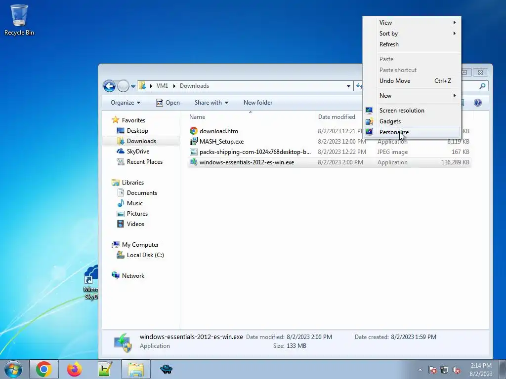This screenshot has width=506, height=379.
Task: Close the Explorer window
Action: pos(480,72)
